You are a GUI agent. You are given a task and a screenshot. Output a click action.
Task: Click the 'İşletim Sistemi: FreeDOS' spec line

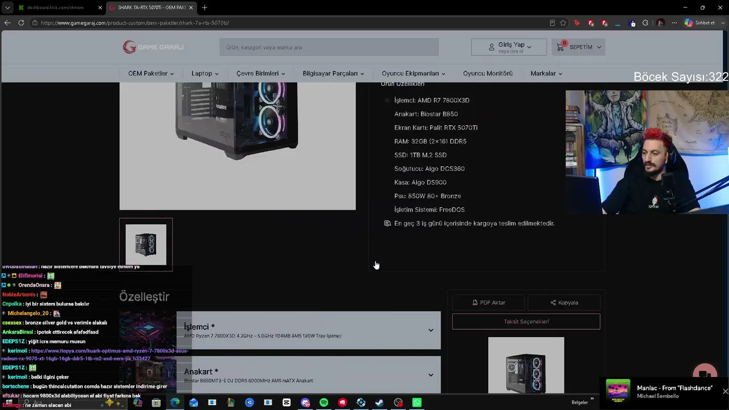pos(429,210)
